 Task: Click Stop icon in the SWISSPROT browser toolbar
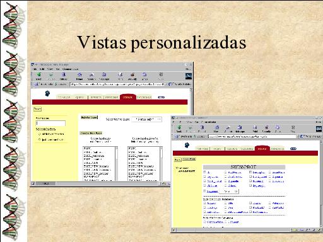pos(293,129)
